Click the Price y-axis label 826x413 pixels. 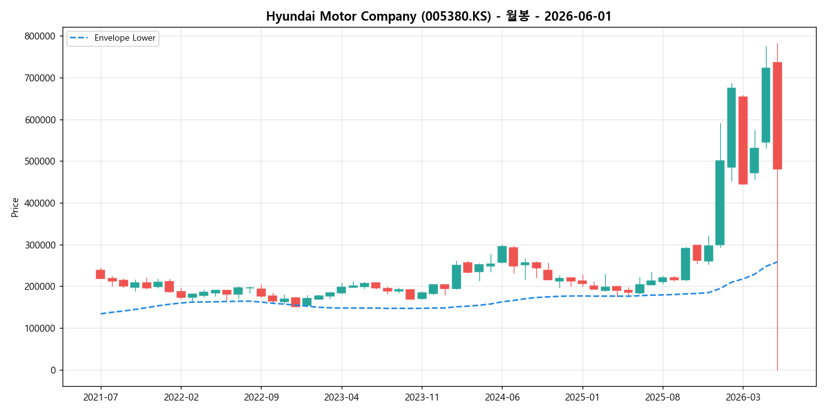15,207
